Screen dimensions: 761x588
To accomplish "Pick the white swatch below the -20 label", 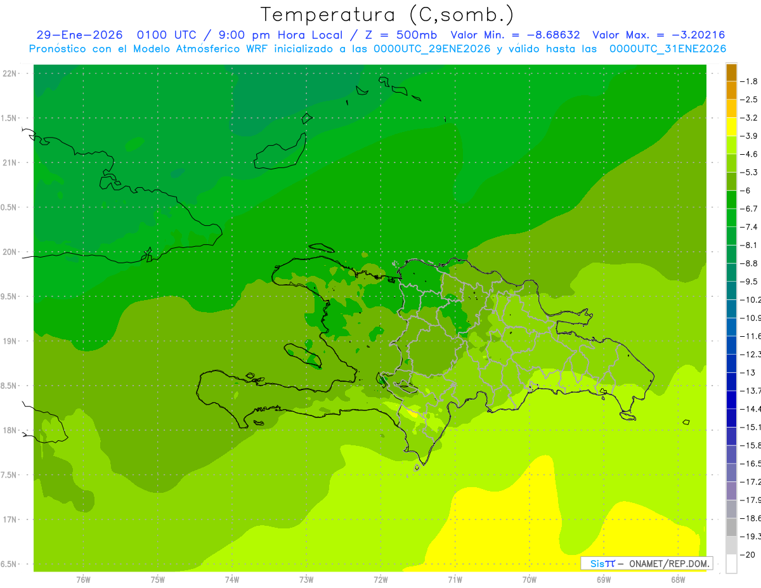I will pyautogui.click(x=731, y=563).
